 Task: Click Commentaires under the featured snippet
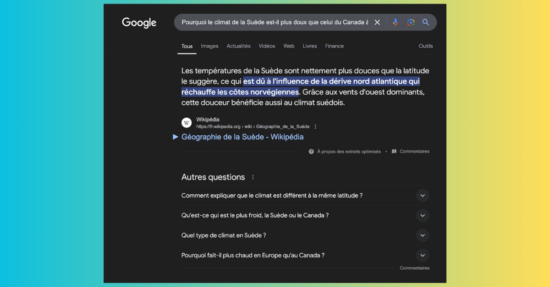(x=414, y=151)
